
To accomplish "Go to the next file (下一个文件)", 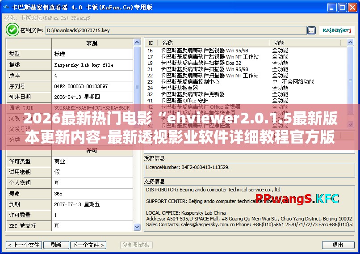I will coord(88,245).
